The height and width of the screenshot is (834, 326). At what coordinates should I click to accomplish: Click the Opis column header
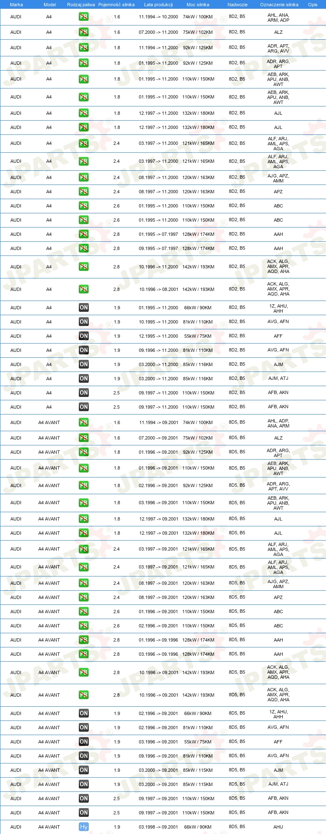coord(313,5)
